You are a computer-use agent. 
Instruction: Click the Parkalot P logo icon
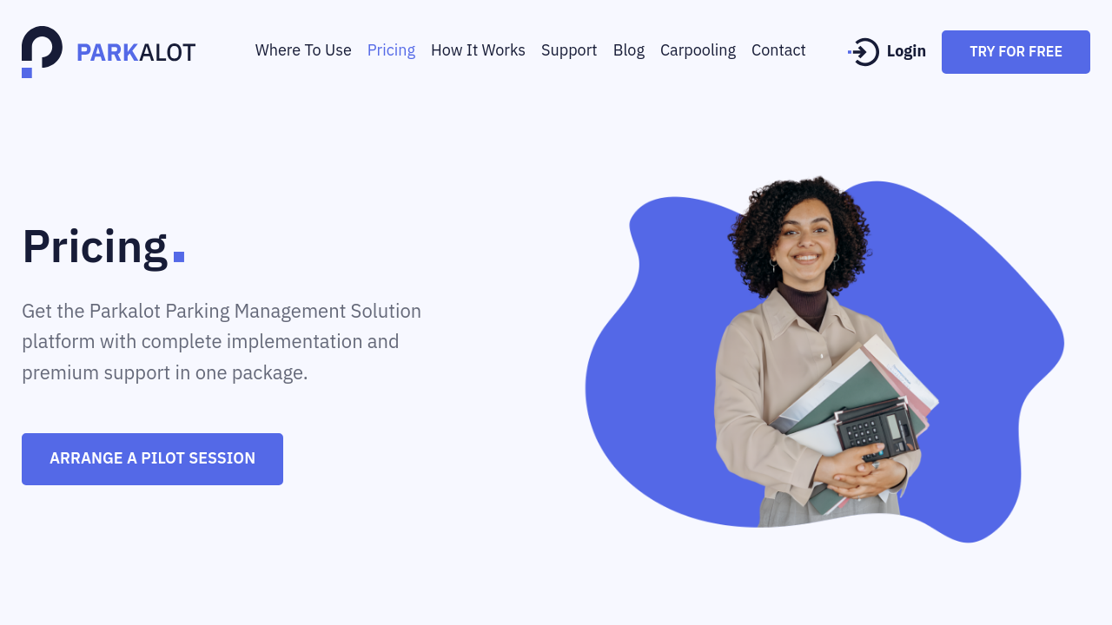(x=42, y=52)
